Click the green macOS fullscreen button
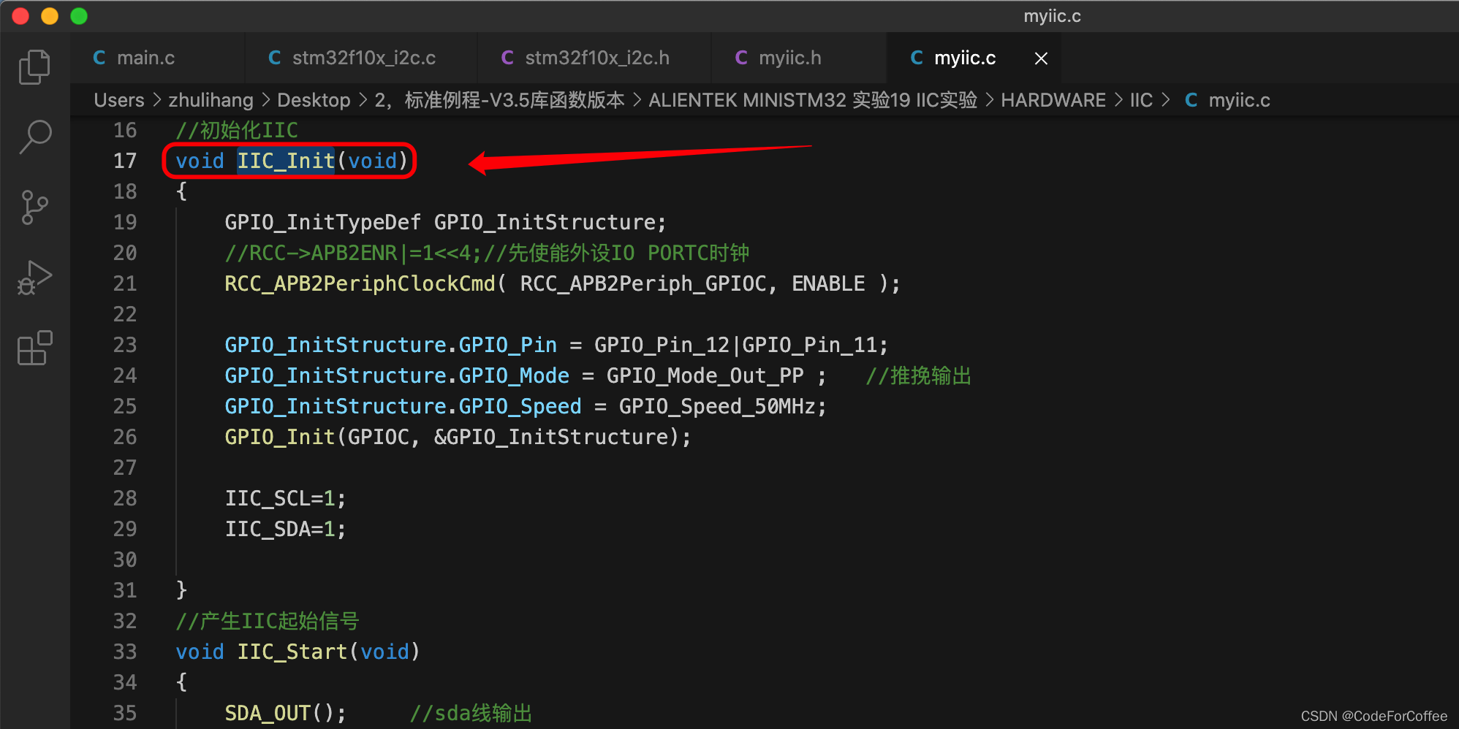The width and height of the screenshot is (1459, 729). click(79, 16)
